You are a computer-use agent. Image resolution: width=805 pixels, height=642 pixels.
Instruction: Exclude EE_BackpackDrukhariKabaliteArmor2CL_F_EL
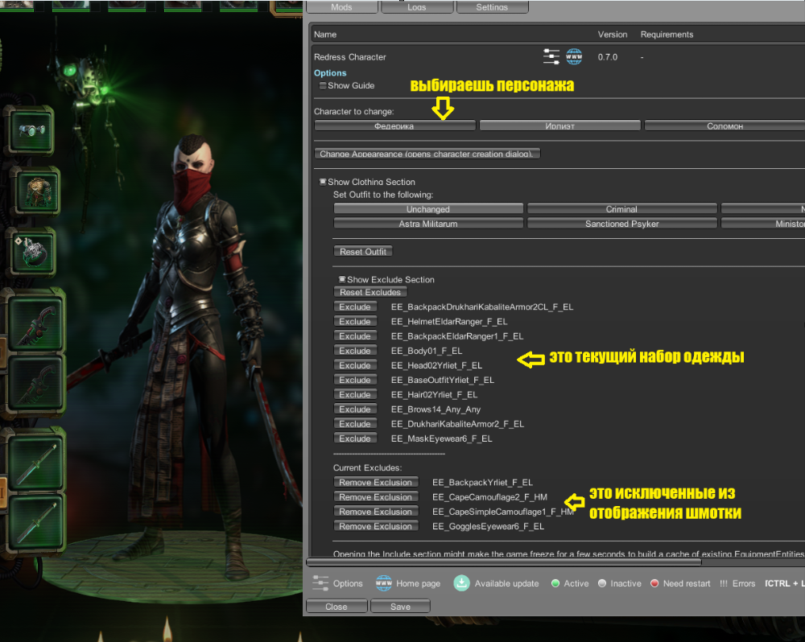(x=355, y=307)
